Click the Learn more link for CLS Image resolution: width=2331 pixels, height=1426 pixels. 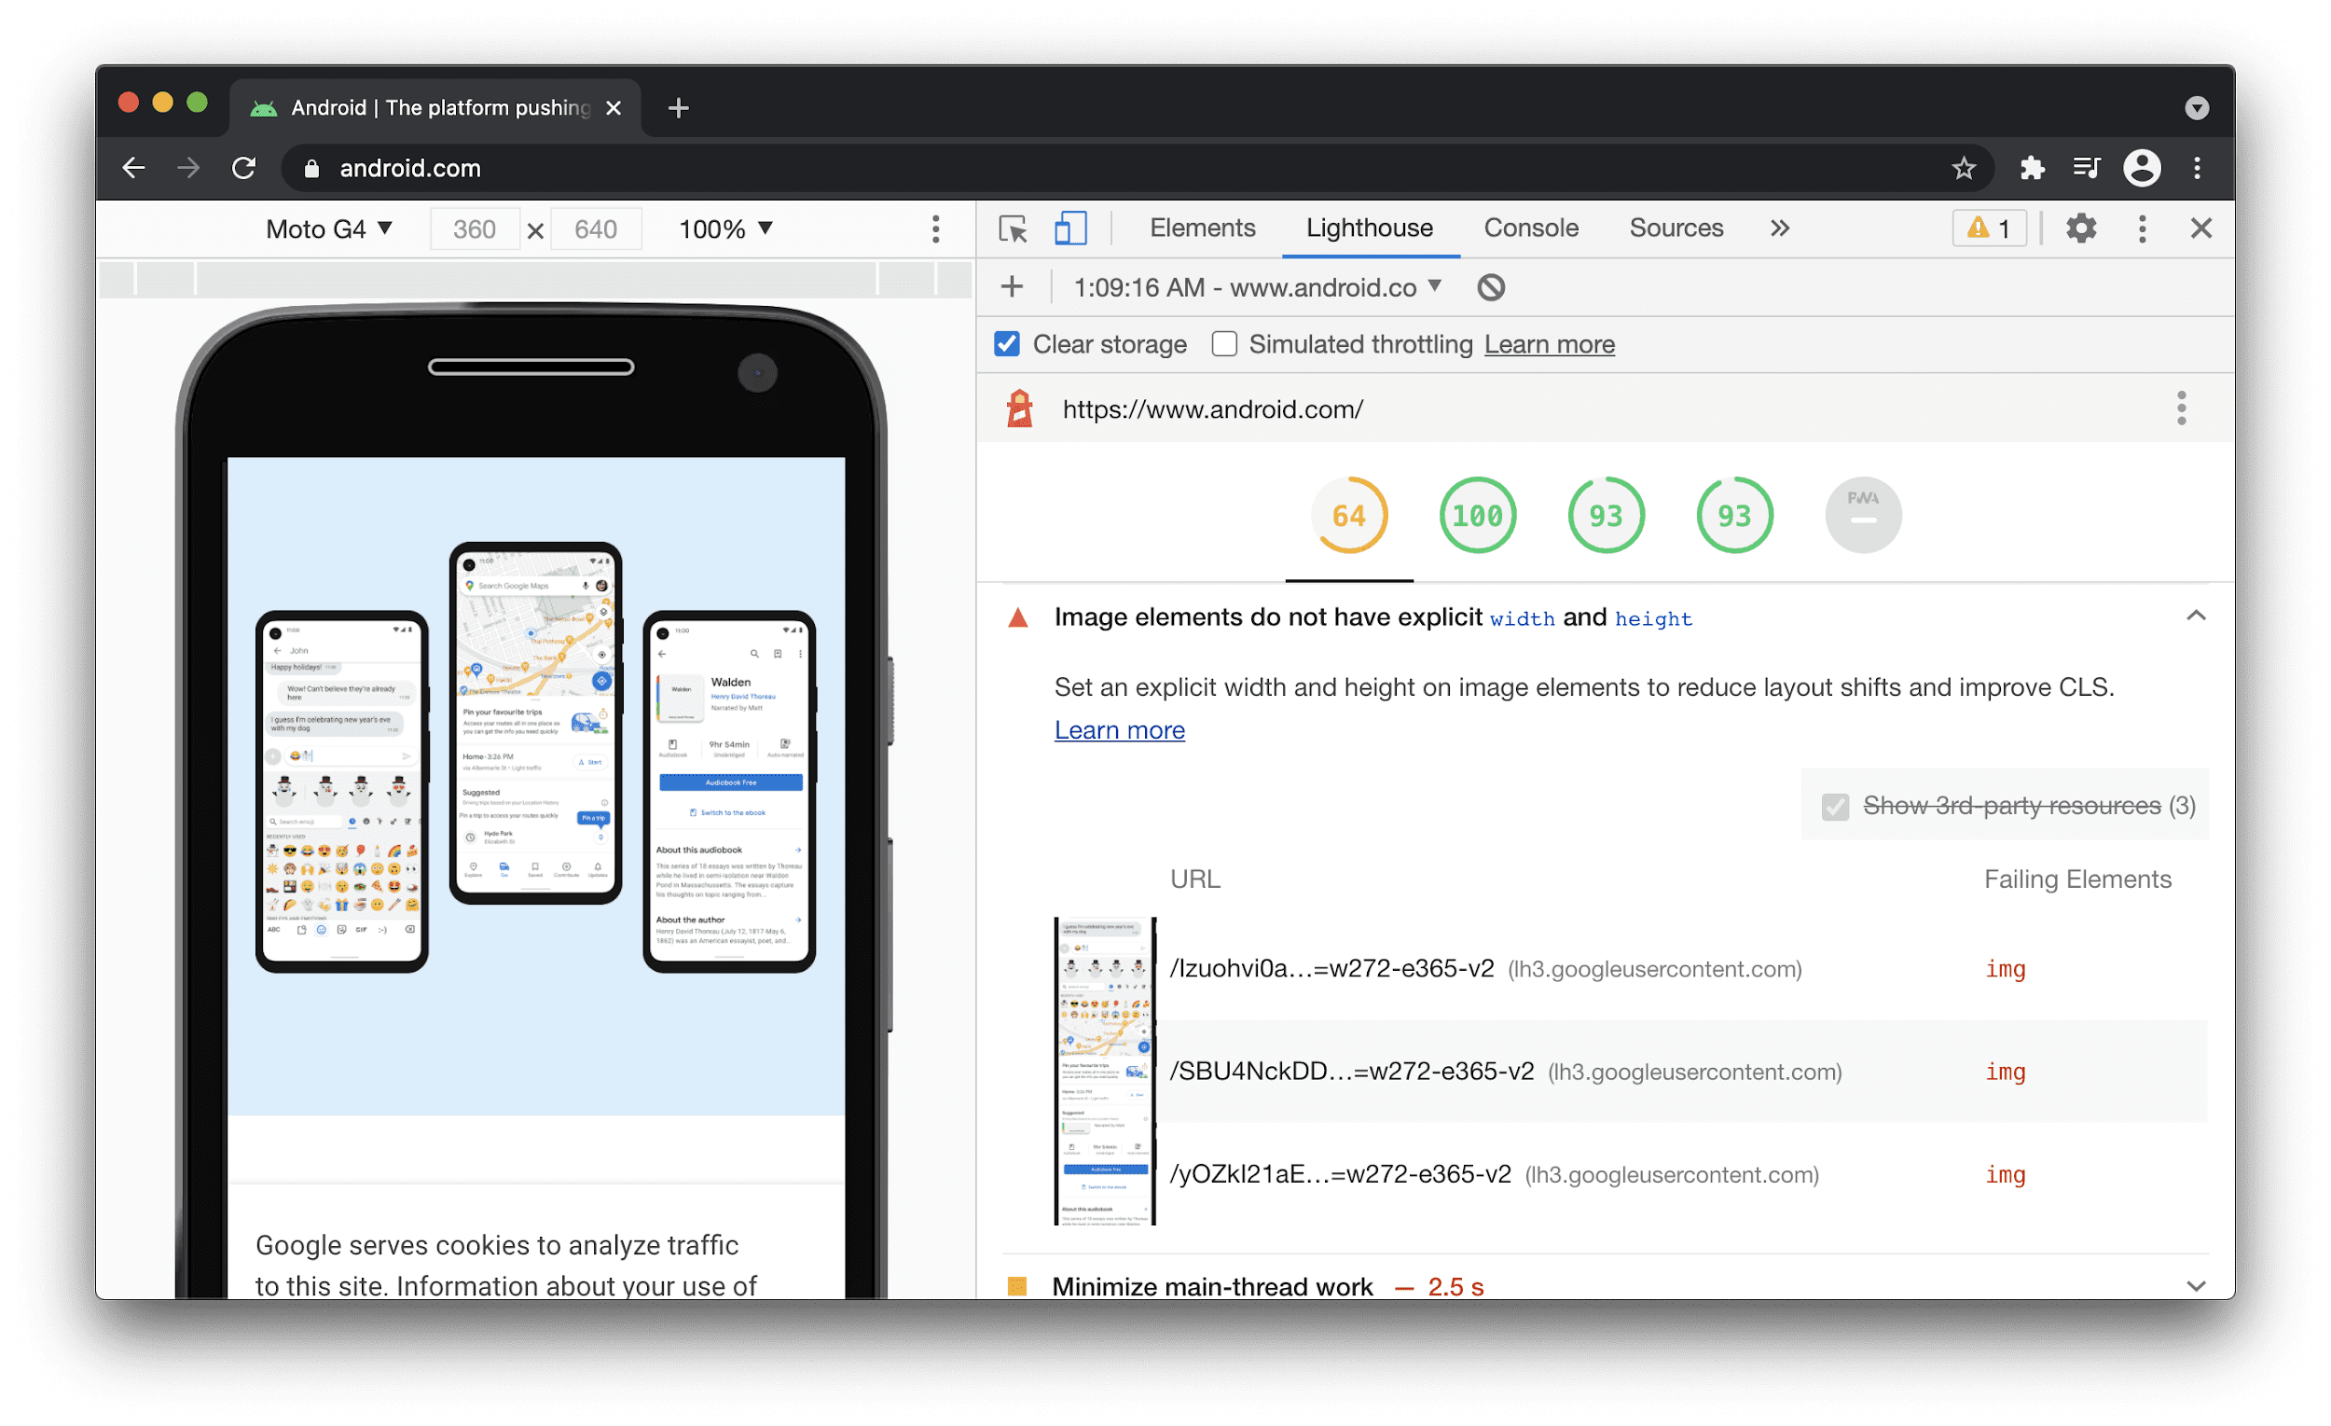[x=1117, y=728]
